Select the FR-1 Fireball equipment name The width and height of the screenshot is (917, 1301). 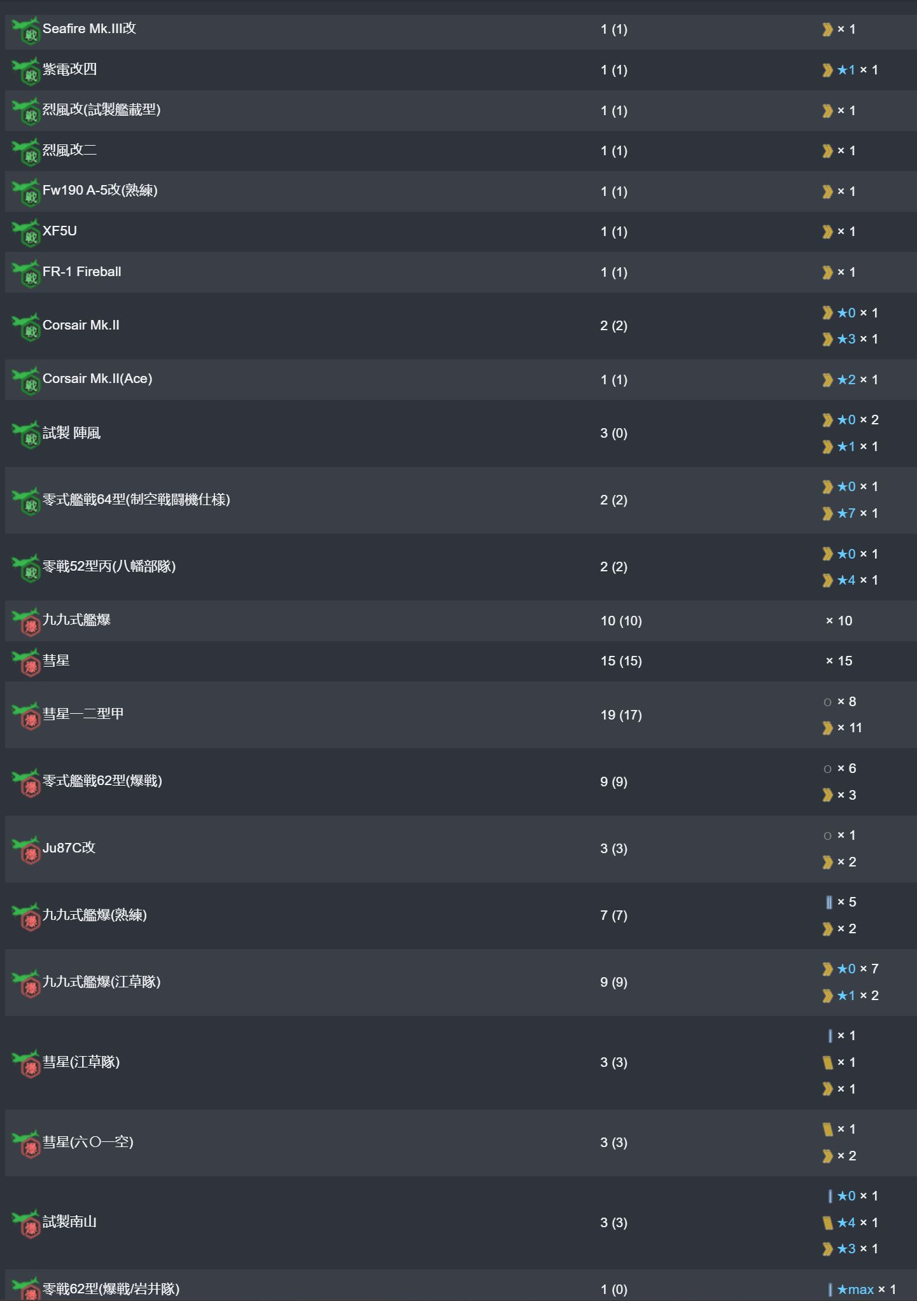coord(82,272)
